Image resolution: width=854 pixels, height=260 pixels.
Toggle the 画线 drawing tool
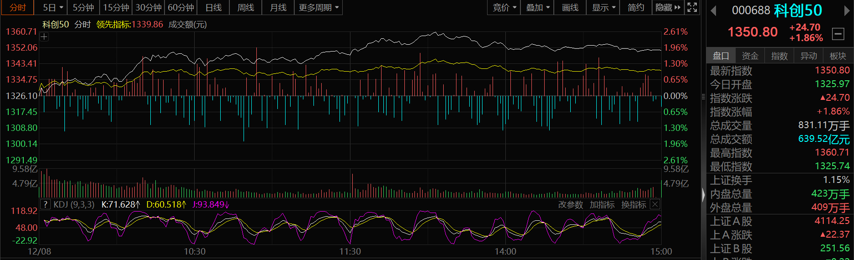570,7
